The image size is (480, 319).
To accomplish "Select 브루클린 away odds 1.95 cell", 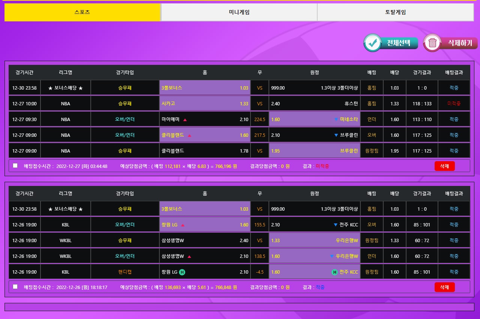I will point(314,151).
